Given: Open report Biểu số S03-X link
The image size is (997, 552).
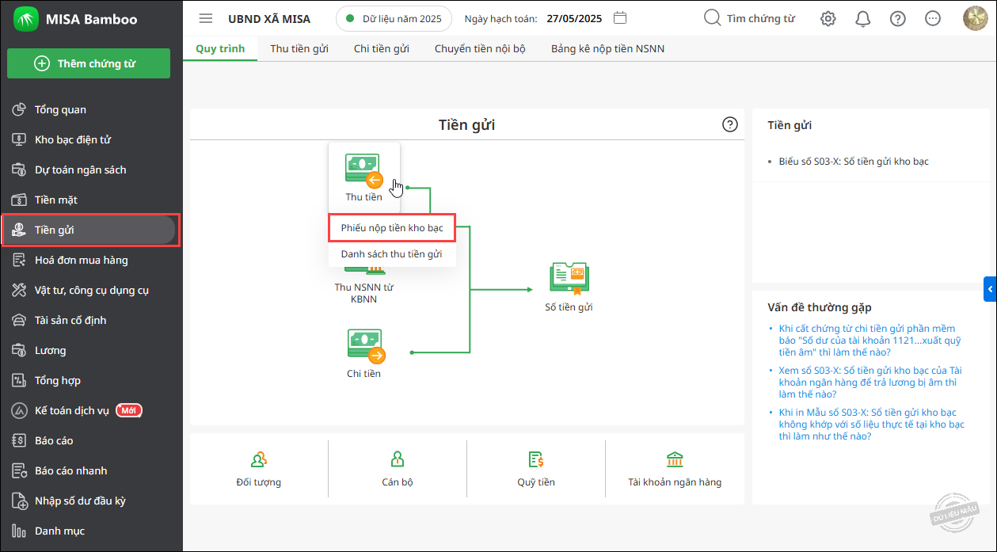Looking at the screenshot, I should pyautogui.click(x=854, y=162).
